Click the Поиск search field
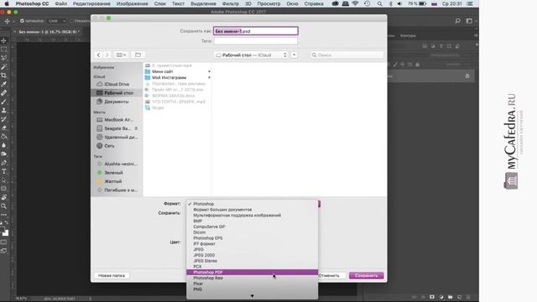This screenshot has width=537, height=302. (x=347, y=55)
